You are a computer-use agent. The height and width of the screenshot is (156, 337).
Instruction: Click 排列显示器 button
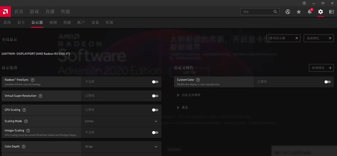(283, 38)
